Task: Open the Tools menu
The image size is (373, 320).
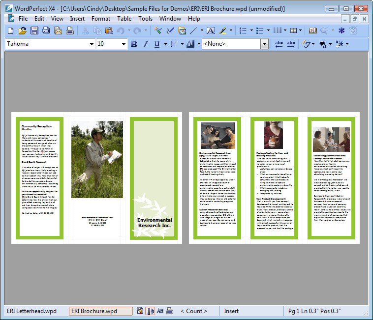Action: point(145,19)
